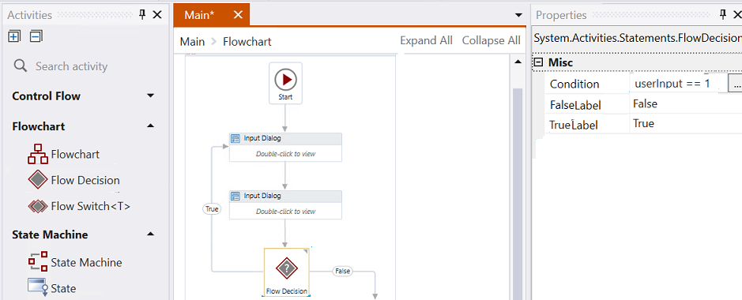Click the False connector label
742x300 pixels.
[342, 271]
